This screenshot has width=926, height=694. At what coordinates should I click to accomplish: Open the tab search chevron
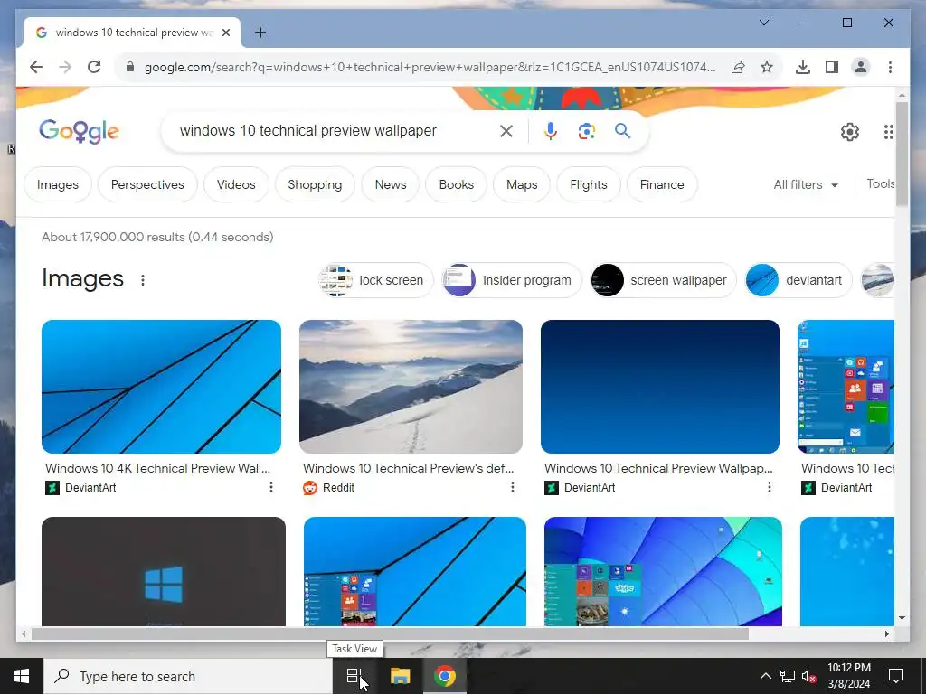tap(763, 23)
